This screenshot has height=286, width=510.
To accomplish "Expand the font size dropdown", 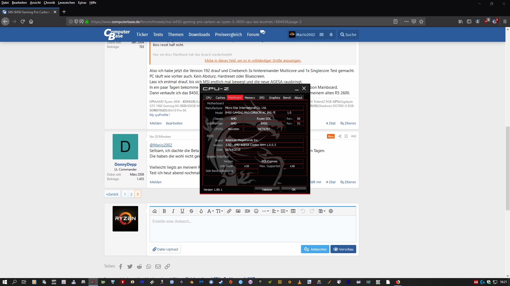I will pyautogui.click(x=219, y=211).
